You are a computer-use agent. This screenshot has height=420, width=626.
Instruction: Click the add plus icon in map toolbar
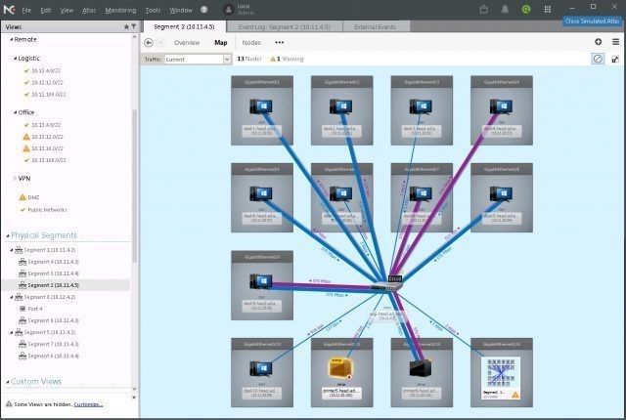coord(598,42)
